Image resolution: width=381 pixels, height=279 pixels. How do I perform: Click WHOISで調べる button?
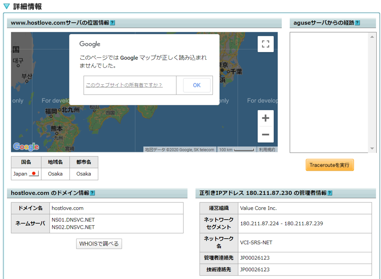(x=99, y=244)
